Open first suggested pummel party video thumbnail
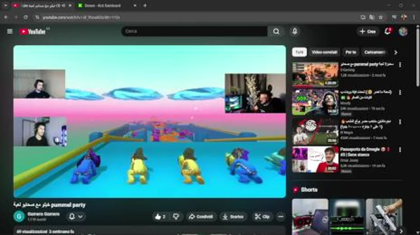This screenshot has height=235, width=420. [315, 74]
